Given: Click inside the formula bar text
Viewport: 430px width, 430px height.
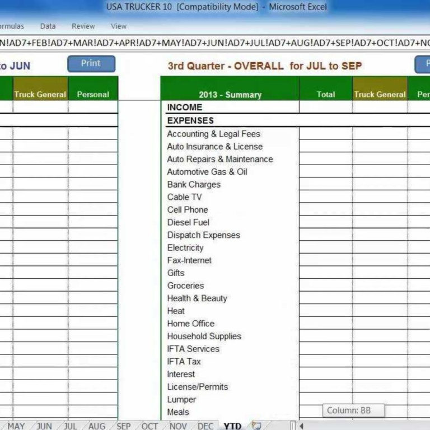Looking at the screenshot, I should coord(215,43).
